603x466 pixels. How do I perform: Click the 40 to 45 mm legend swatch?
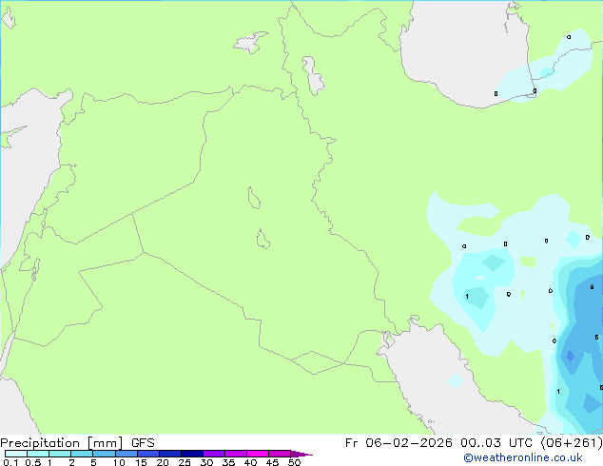click(x=258, y=454)
